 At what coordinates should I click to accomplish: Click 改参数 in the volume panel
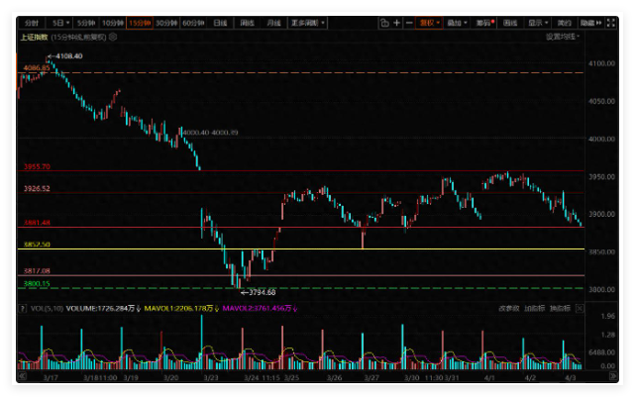click(507, 308)
